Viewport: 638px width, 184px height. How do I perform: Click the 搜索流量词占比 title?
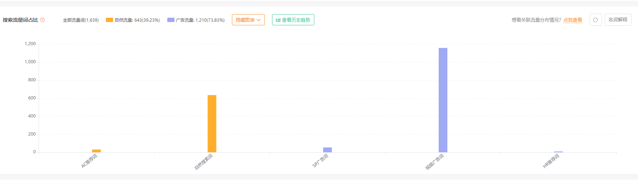(20, 20)
